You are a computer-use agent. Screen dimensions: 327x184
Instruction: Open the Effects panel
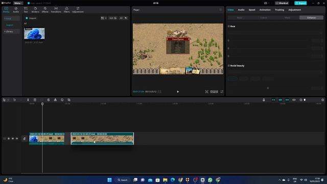click(45, 10)
